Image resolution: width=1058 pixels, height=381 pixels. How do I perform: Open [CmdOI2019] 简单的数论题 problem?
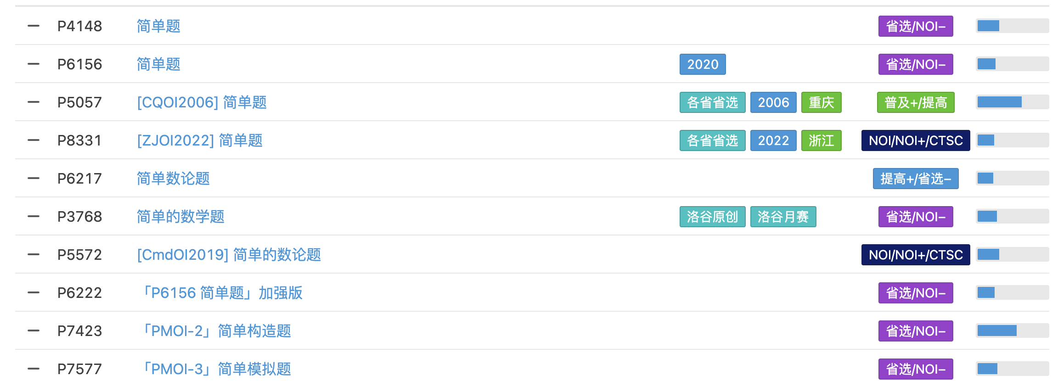pyautogui.click(x=229, y=255)
